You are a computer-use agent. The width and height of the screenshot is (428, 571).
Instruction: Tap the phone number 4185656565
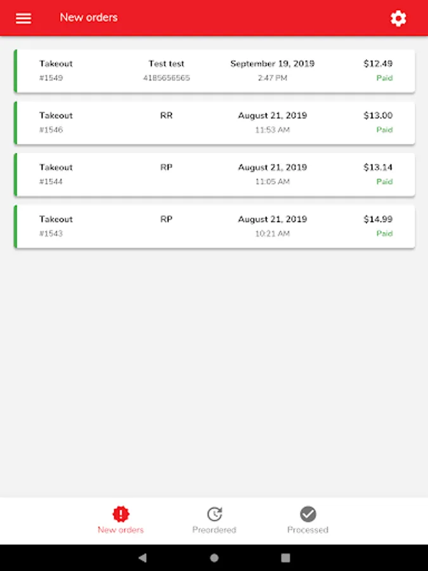(166, 78)
